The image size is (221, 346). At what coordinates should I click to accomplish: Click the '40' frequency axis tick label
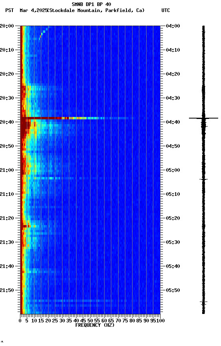[76, 321]
